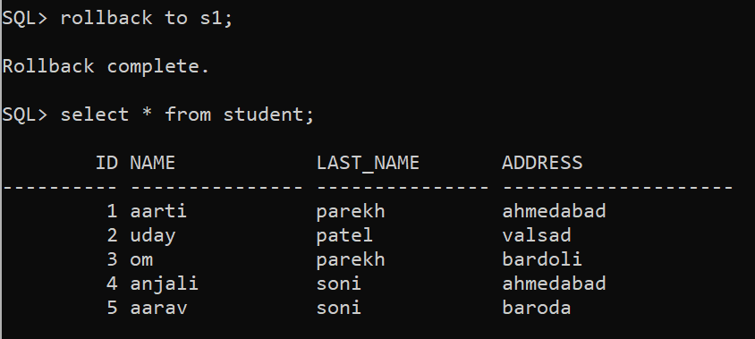Select the name 'aarti' in row 1
The width and height of the screenshot is (755, 339).
[158, 211]
